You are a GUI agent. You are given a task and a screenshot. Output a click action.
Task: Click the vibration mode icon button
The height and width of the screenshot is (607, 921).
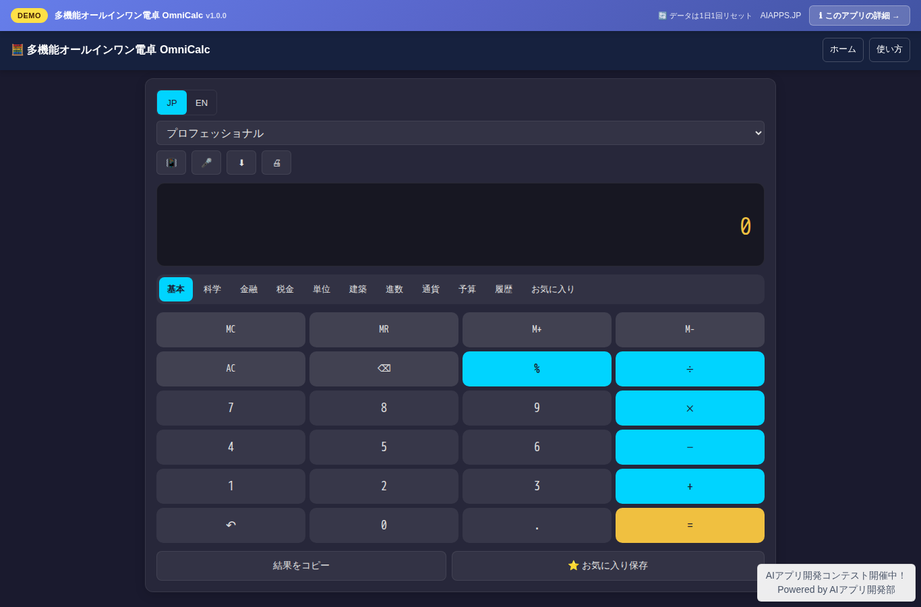[x=171, y=163]
